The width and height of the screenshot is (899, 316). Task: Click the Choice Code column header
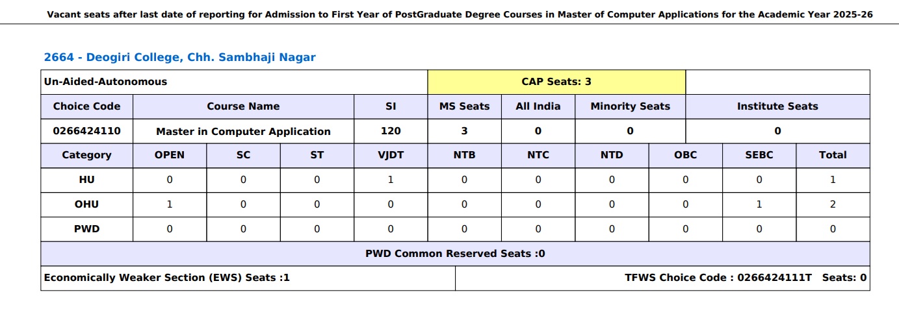(x=86, y=106)
